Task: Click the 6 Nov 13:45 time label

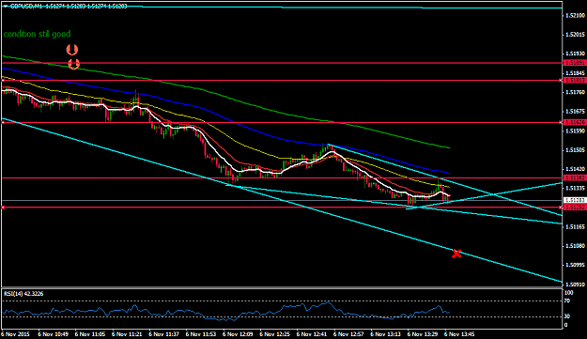Action: click(459, 333)
